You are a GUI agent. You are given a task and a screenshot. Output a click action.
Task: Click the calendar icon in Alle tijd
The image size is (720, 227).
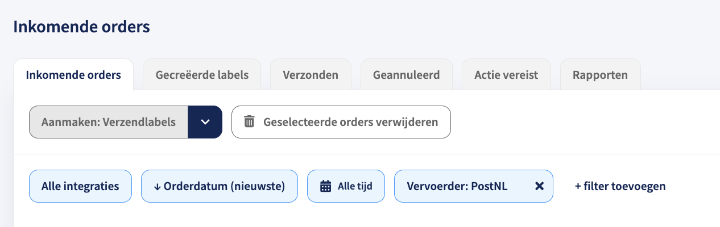325,186
